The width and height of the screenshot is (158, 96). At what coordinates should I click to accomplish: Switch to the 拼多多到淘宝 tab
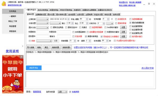[x=43, y=10]
